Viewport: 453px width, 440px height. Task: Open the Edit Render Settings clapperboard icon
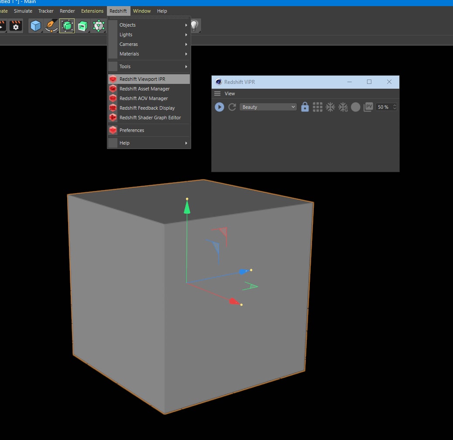point(16,26)
